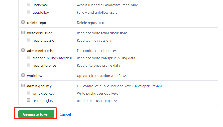Viewport: 223px width, 127px height.
Task: Enable the write:discussion scope
Action: pos(23,32)
